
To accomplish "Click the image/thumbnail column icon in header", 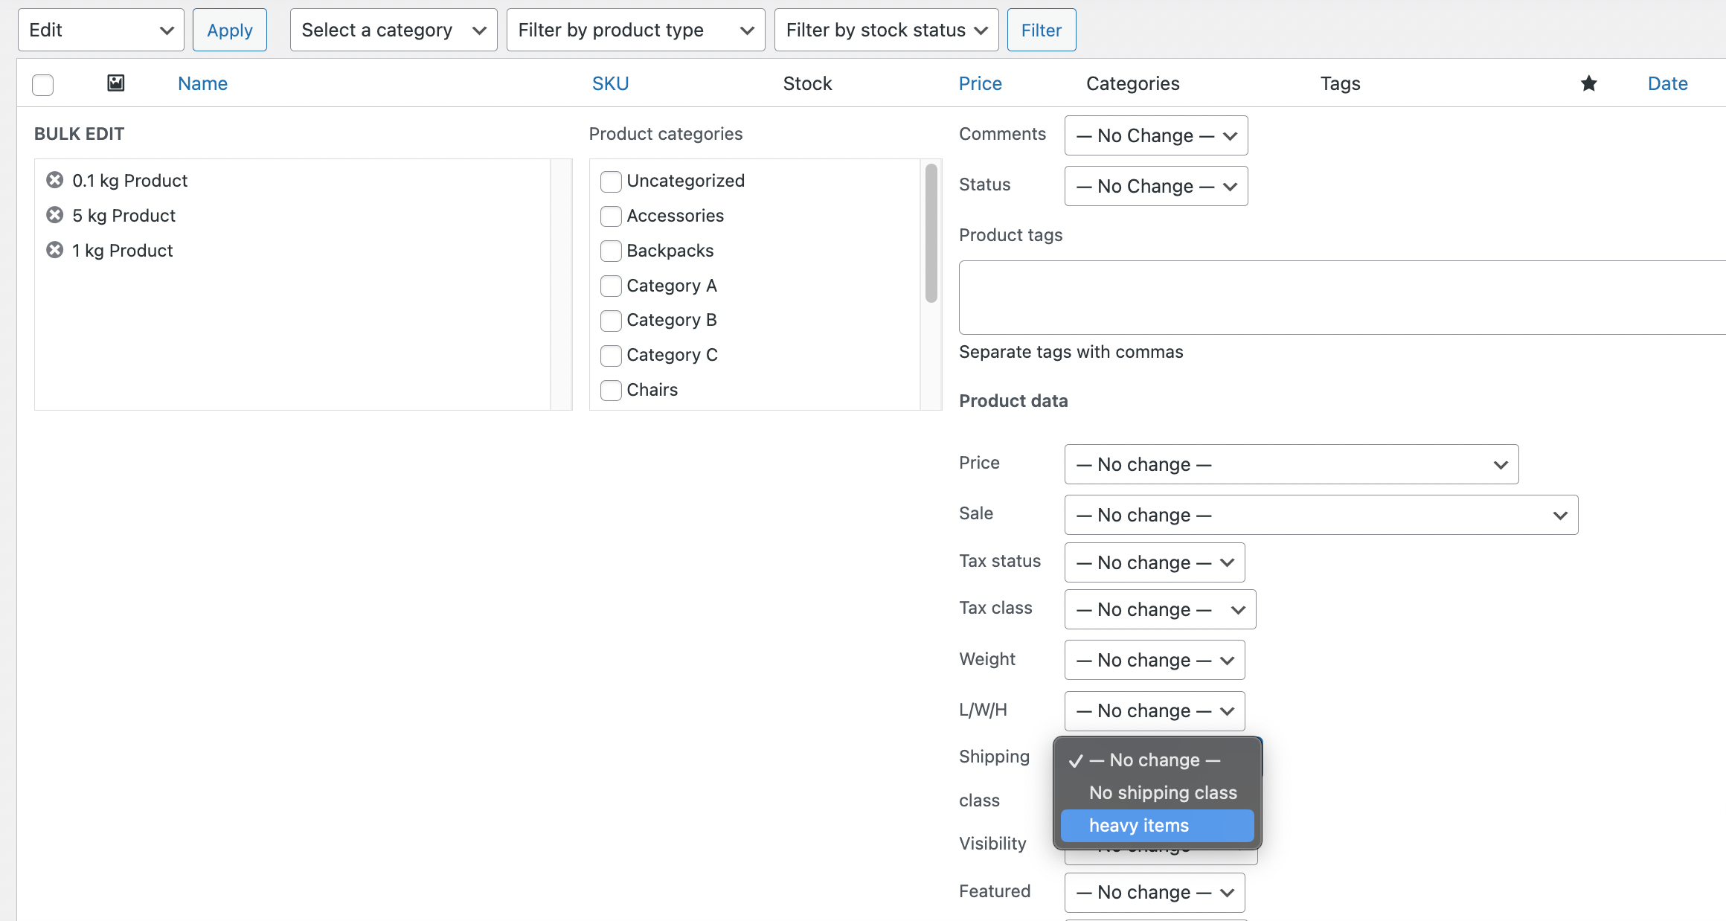I will click(115, 82).
